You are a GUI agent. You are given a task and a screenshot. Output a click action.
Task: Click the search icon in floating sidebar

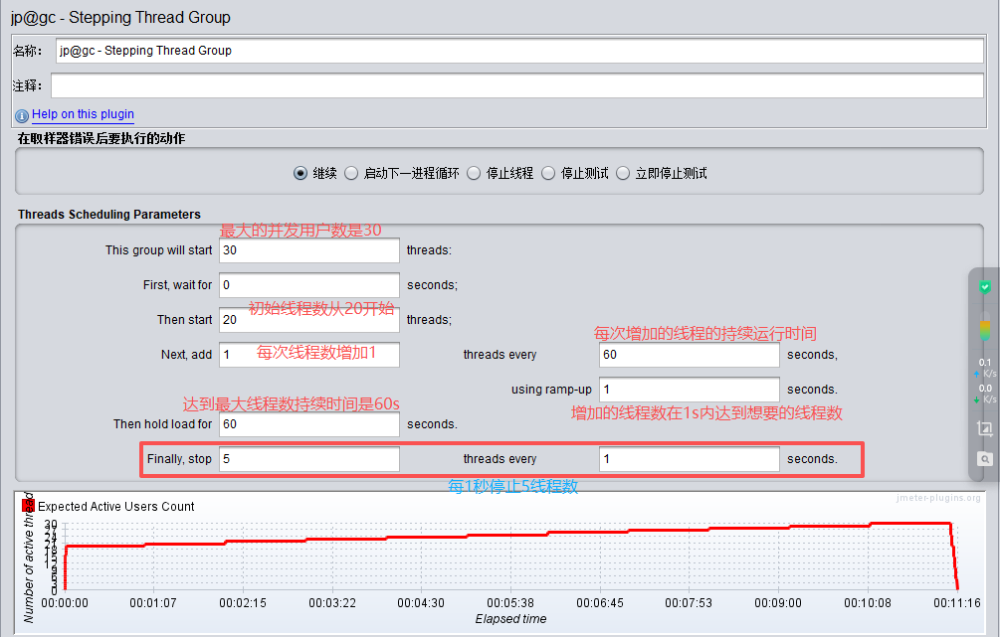click(x=984, y=459)
